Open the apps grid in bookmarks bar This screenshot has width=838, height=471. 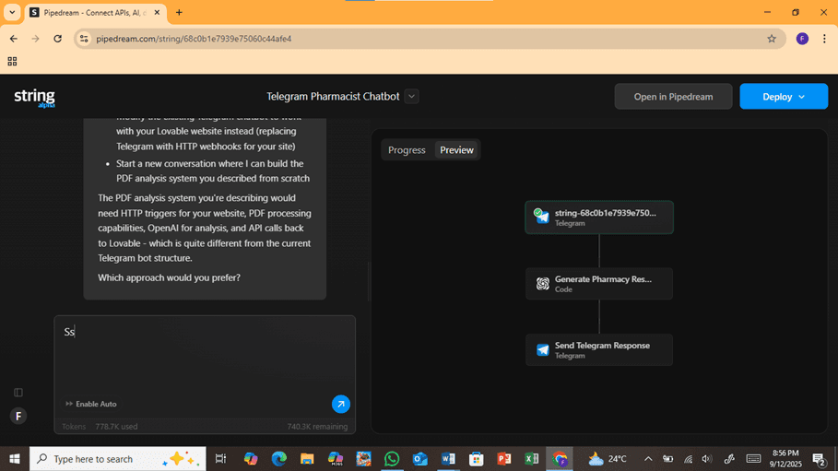(x=12, y=62)
